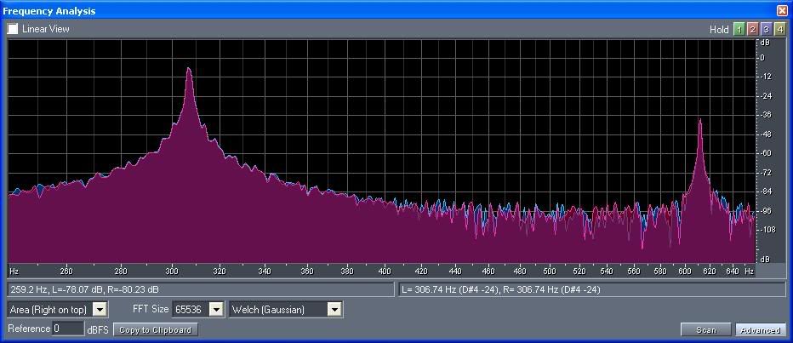Enable the Linear View checkbox
Viewport: 793px width, 343px height.
(12, 29)
